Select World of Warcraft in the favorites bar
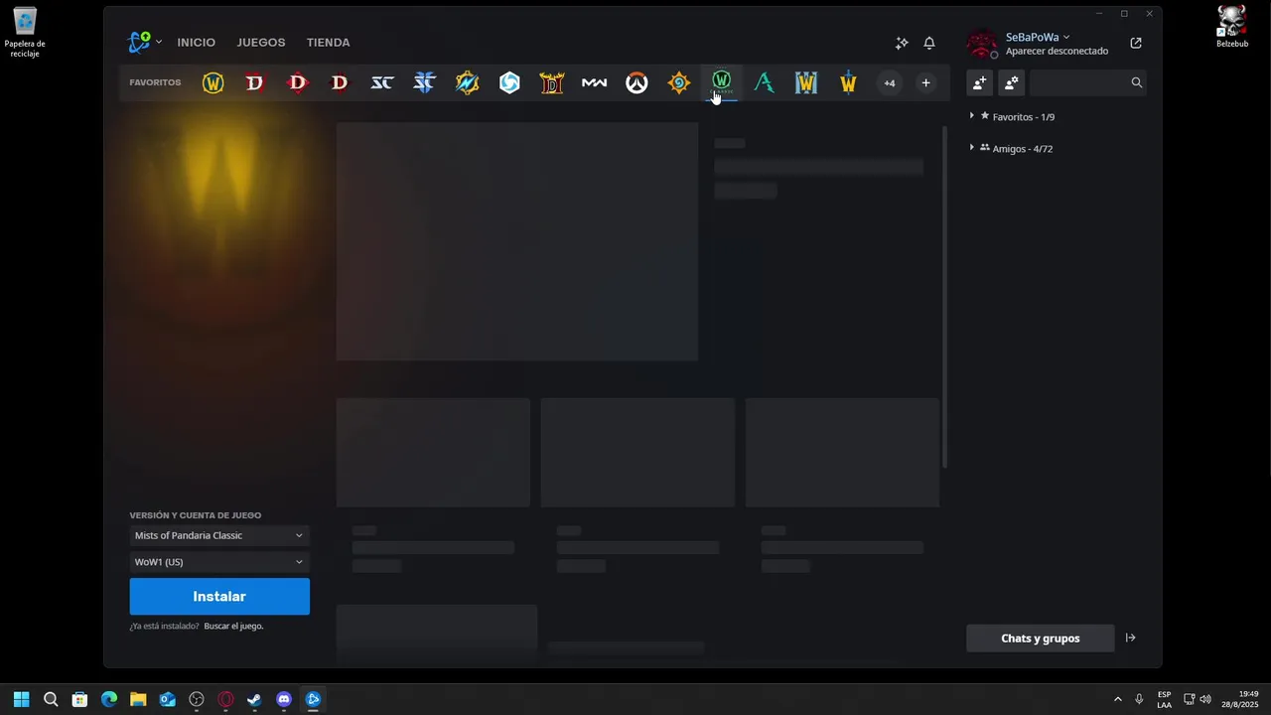The height and width of the screenshot is (715, 1271). 212,83
